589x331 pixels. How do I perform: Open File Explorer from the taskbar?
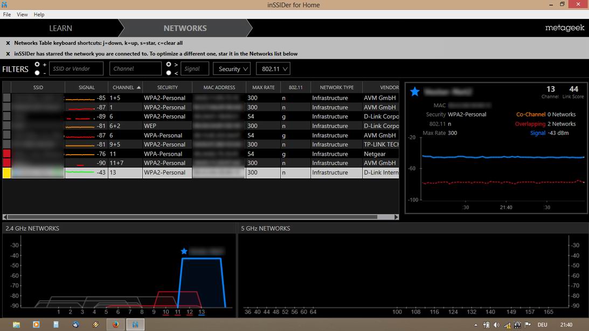[17, 325]
